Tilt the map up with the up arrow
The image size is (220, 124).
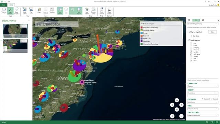click(177, 100)
